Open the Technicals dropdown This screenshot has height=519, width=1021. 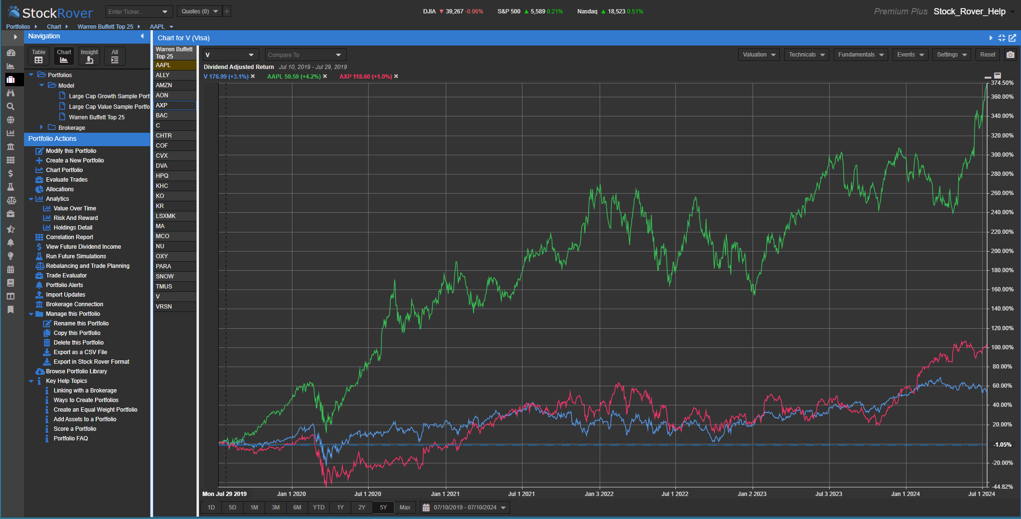click(807, 55)
